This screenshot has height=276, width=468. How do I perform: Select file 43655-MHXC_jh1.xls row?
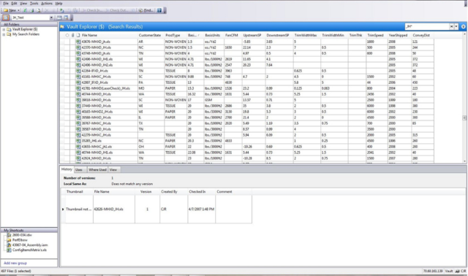(x=248, y=147)
